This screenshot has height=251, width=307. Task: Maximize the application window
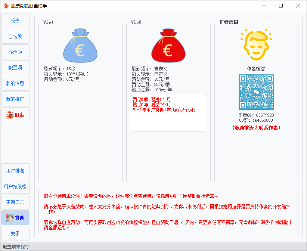pyautogui.click(x=281, y=6)
